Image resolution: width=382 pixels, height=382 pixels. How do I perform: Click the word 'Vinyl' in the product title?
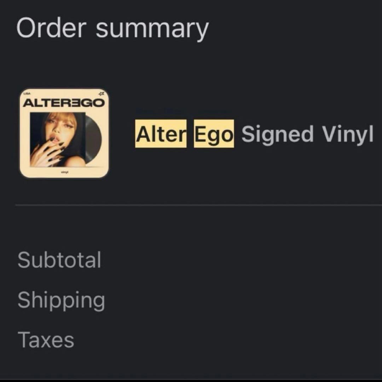[x=347, y=134]
